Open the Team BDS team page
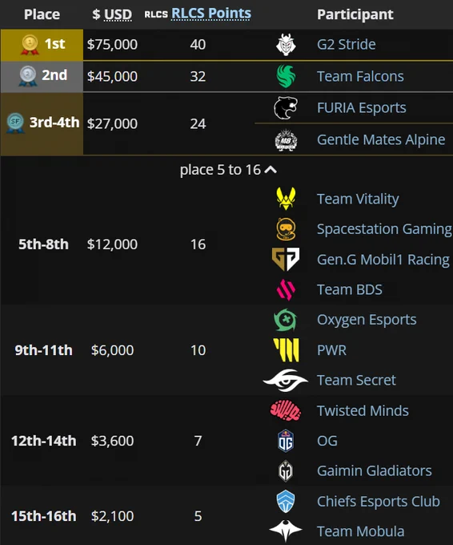 point(350,289)
